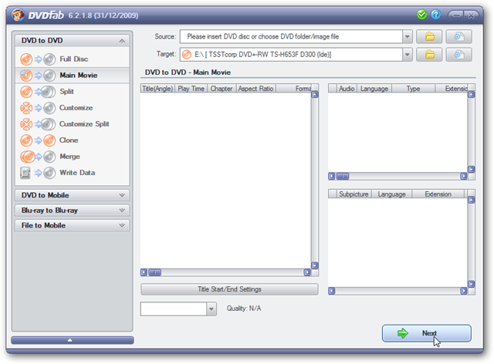Screen dimensions: 494x364
Task: Open the Customize mode
Action: coord(72,108)
